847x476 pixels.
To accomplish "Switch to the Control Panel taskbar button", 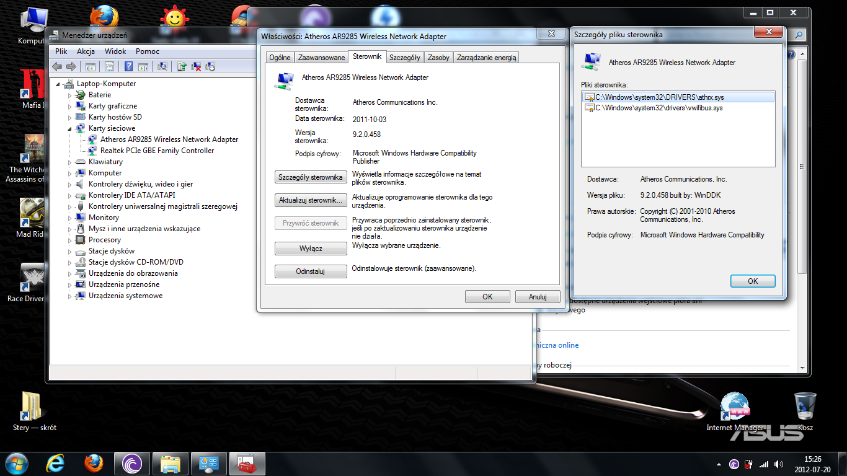I will coord(209,464).
